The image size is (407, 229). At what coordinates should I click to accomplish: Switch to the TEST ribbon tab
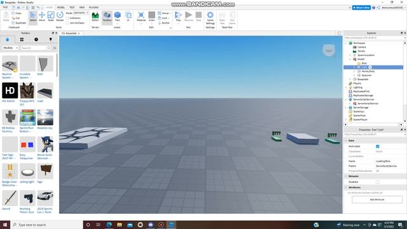click(x=72, y=8)
